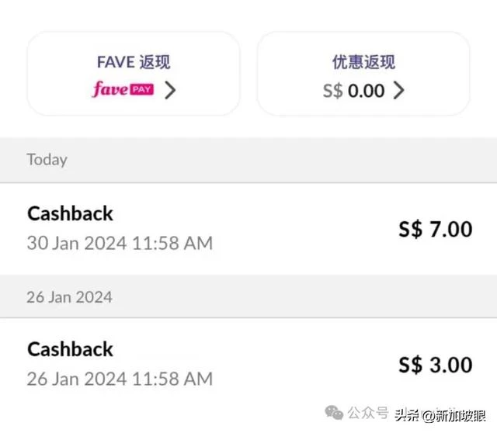Tap the S$ 7.00 cashback amount
This screenshot has height=433, width=497.
click(x=436, y=229)
